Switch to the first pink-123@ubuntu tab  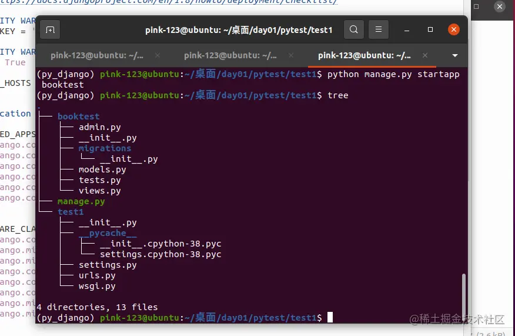[97, 55]
